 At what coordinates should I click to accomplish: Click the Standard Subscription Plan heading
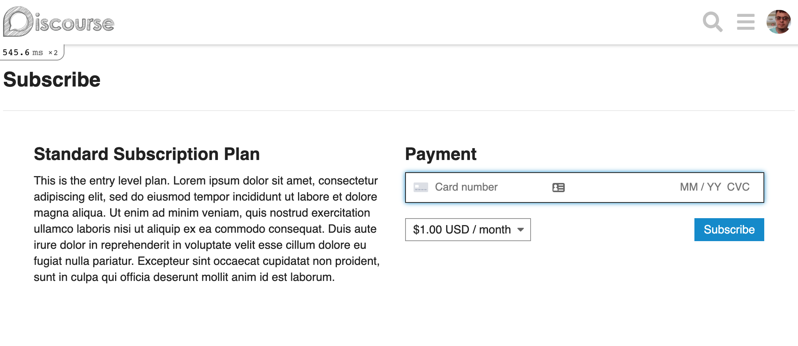click(x=147, y=154)
